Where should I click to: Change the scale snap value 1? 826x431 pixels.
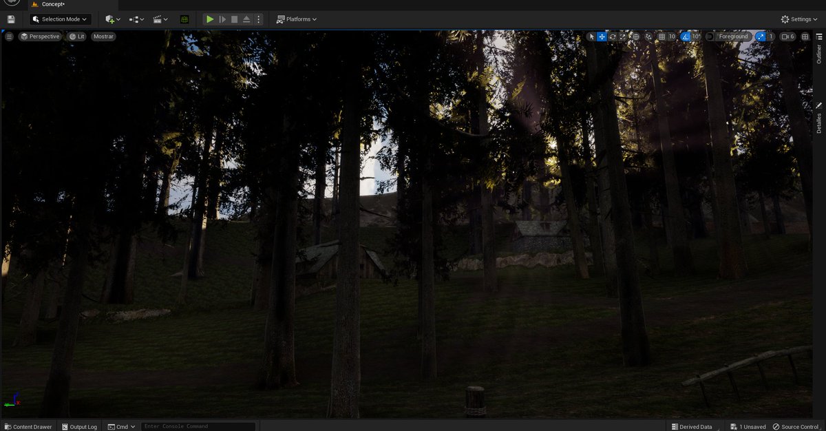(771, 36)
